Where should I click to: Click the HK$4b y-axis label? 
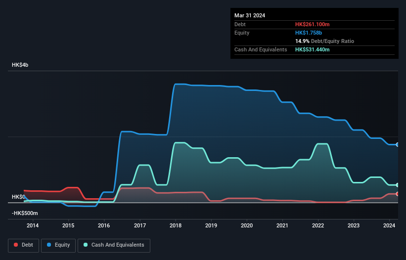(20, 65)
